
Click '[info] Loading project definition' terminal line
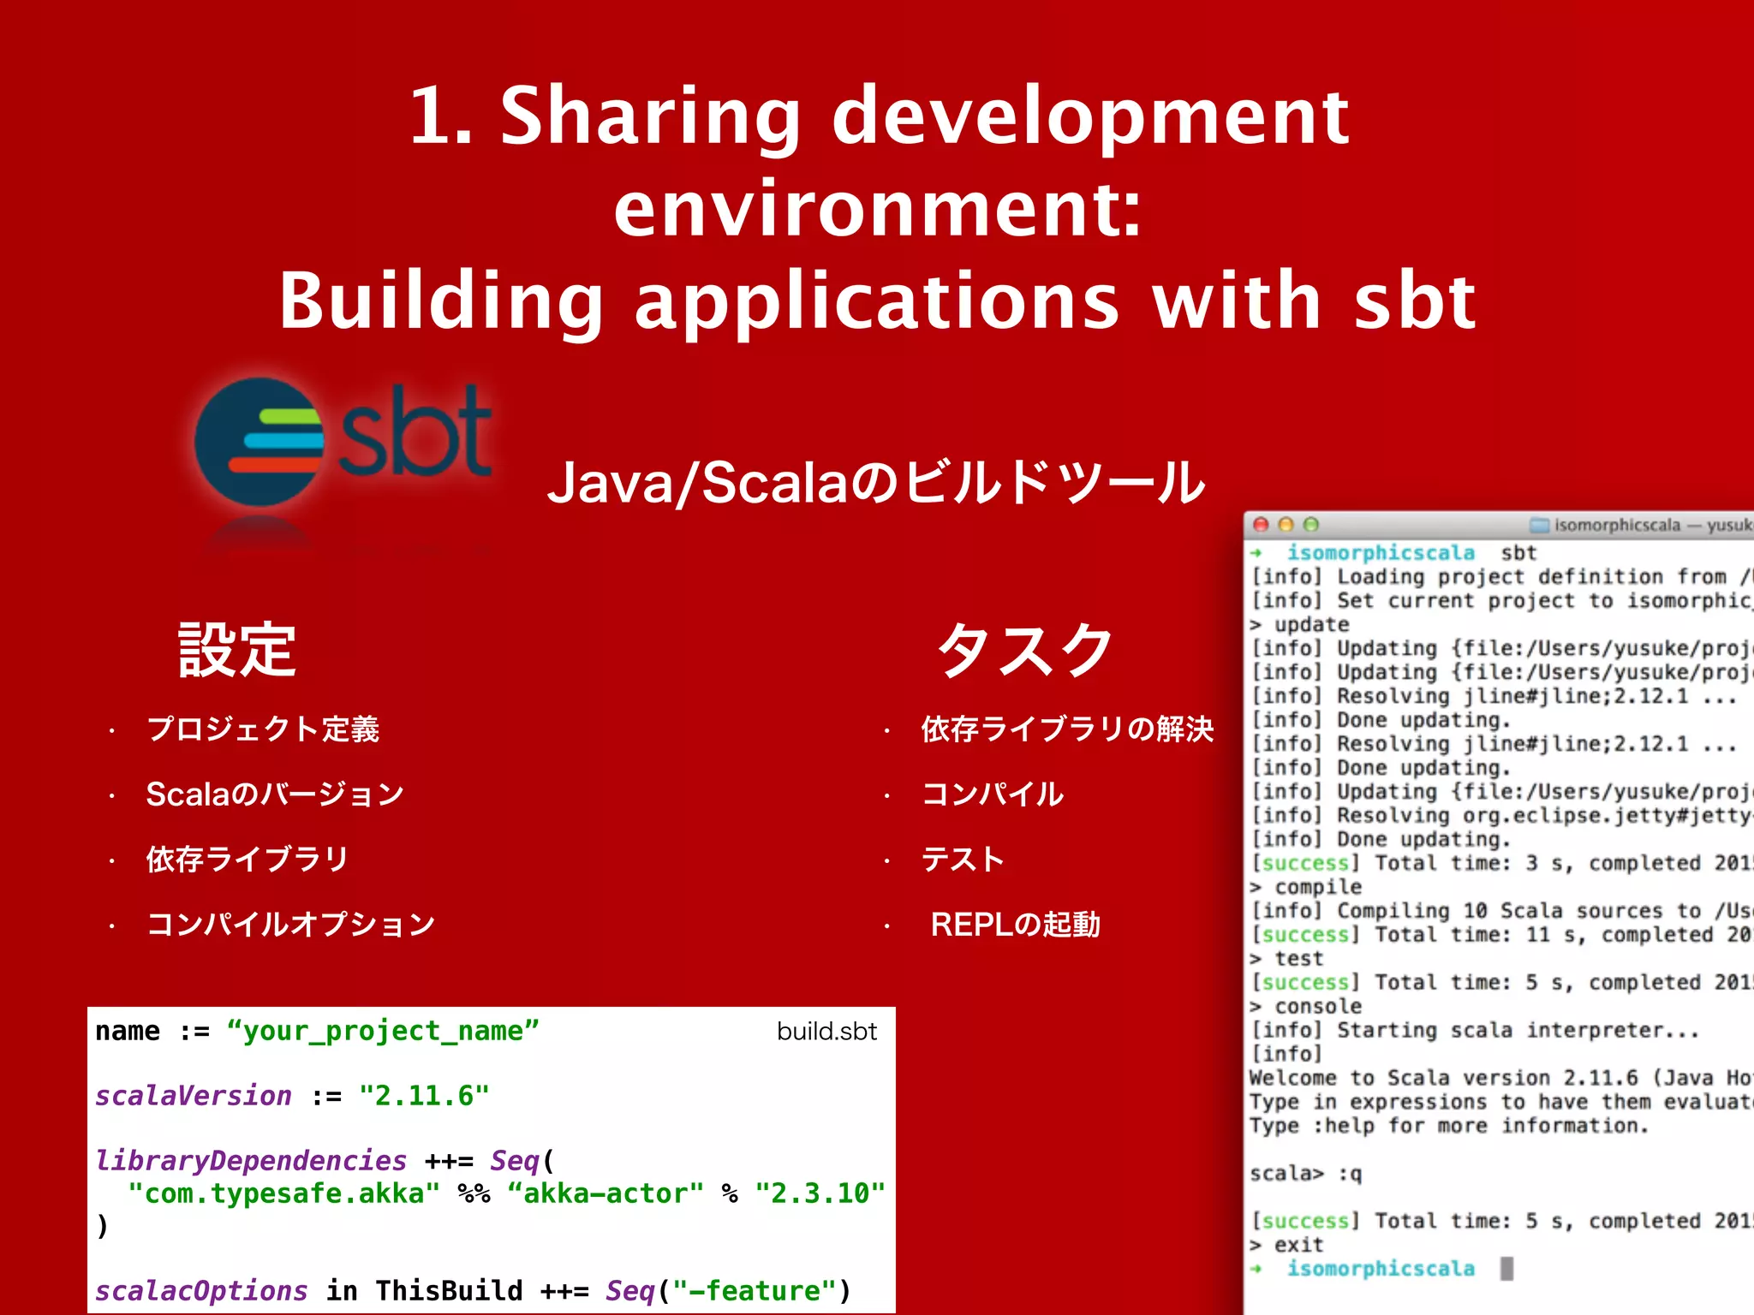coord(1501,577)
